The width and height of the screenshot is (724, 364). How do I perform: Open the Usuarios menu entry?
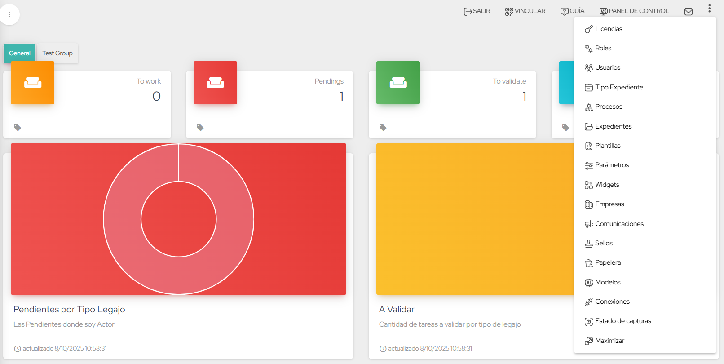point(607,68)
